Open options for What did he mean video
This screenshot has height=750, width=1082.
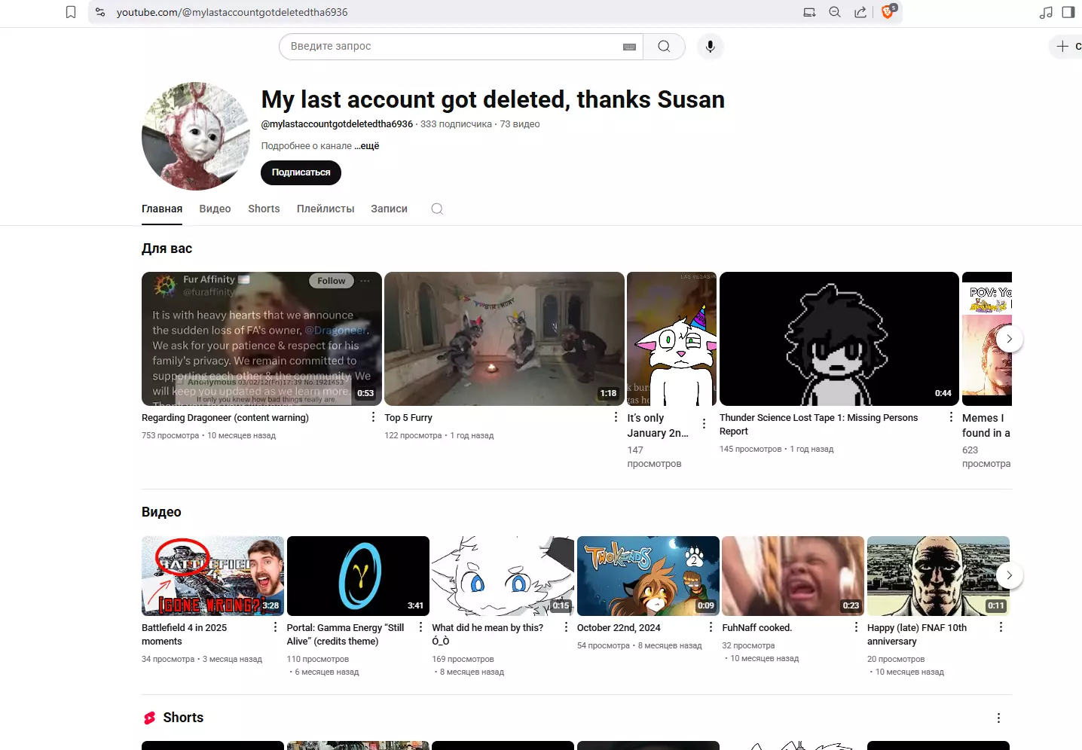566,627
